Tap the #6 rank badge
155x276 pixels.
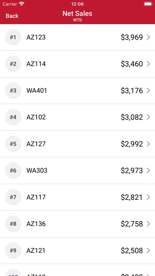(x=13, y=171)
